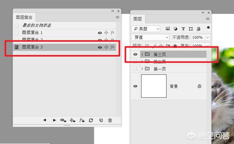Viewport: 234px width, 144px height.
Task: Click visibility icon on 图层复合 1 row
Action: (x=100, y=33)
